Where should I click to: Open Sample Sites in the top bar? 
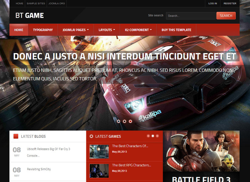click(x=36, y=3)
